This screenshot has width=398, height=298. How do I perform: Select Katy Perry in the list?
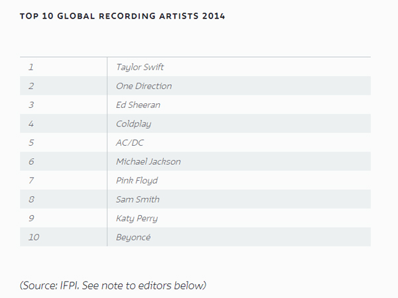[x=137, y=218]
